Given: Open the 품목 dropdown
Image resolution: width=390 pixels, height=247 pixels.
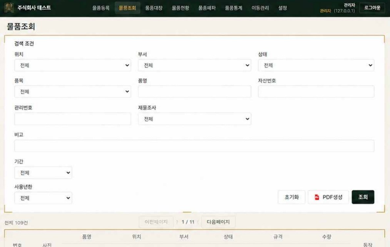Looking at the screenshot, I should (x=73, y=92).
